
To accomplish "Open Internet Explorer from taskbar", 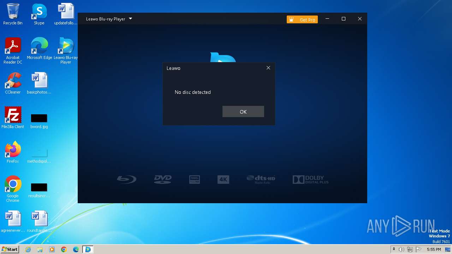I will 28,249.
